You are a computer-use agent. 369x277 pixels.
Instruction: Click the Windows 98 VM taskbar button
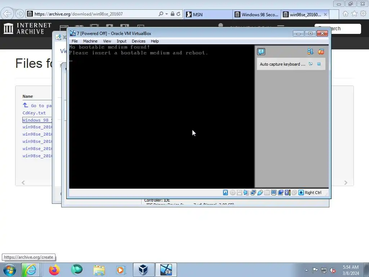pyautogui.click(x=166, y=270)
